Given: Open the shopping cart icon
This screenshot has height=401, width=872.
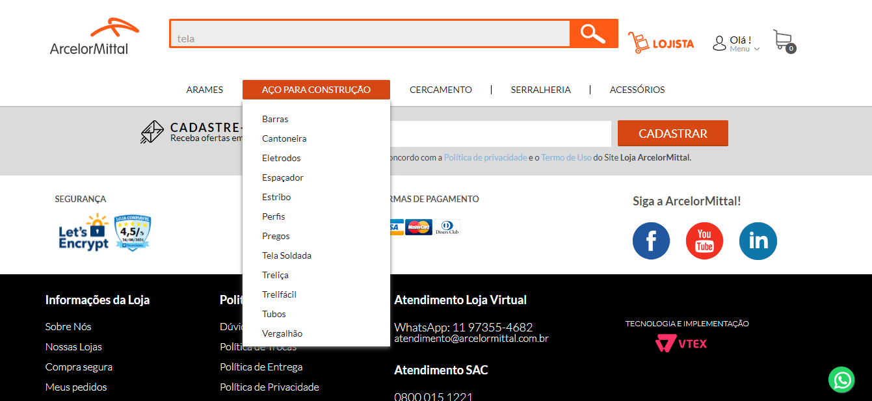Looking at the screenshot, I should coord(784,41).
